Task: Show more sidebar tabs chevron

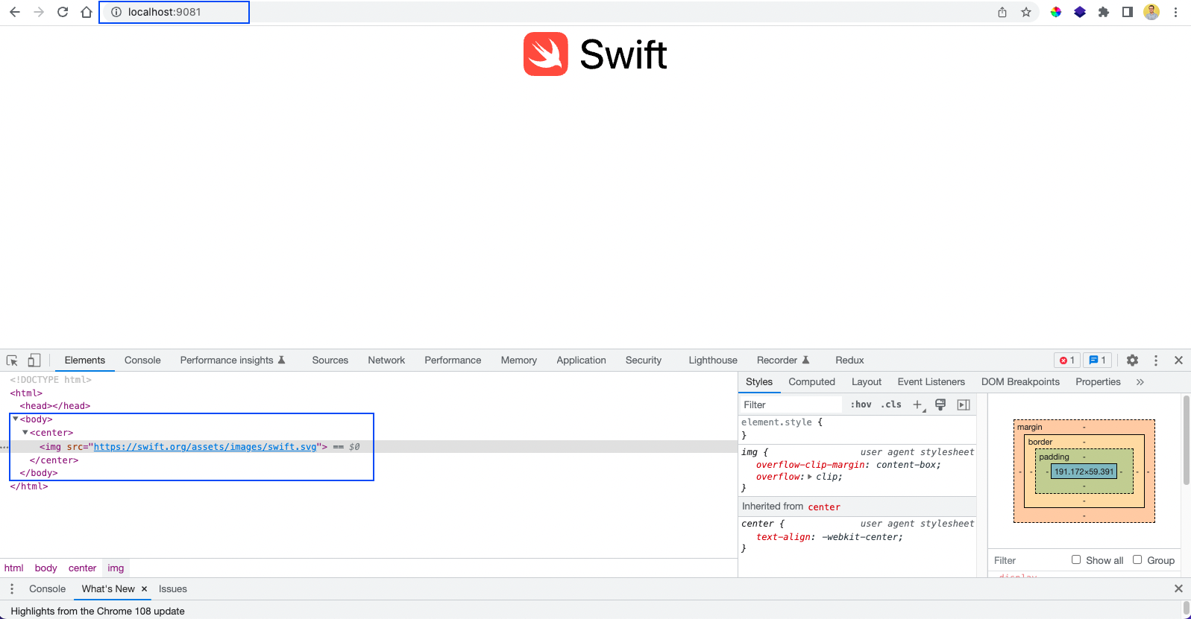Action: coord(1140,382)
